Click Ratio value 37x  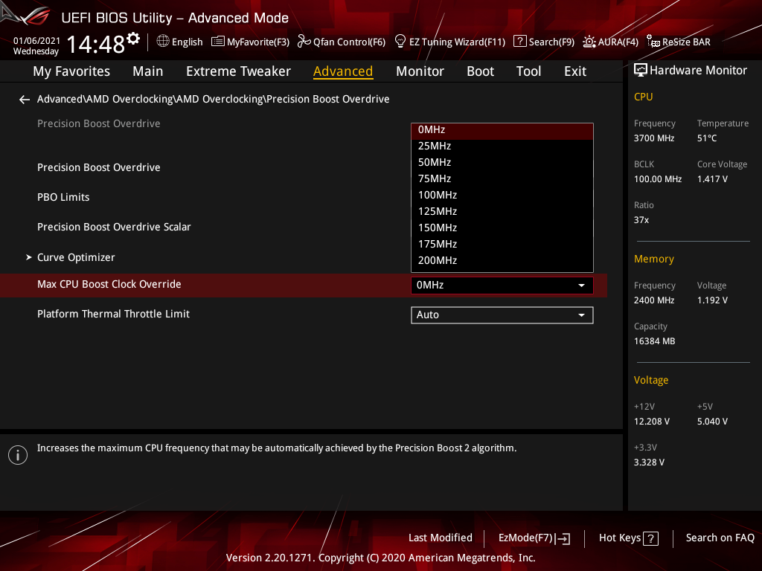pos(641,220)
